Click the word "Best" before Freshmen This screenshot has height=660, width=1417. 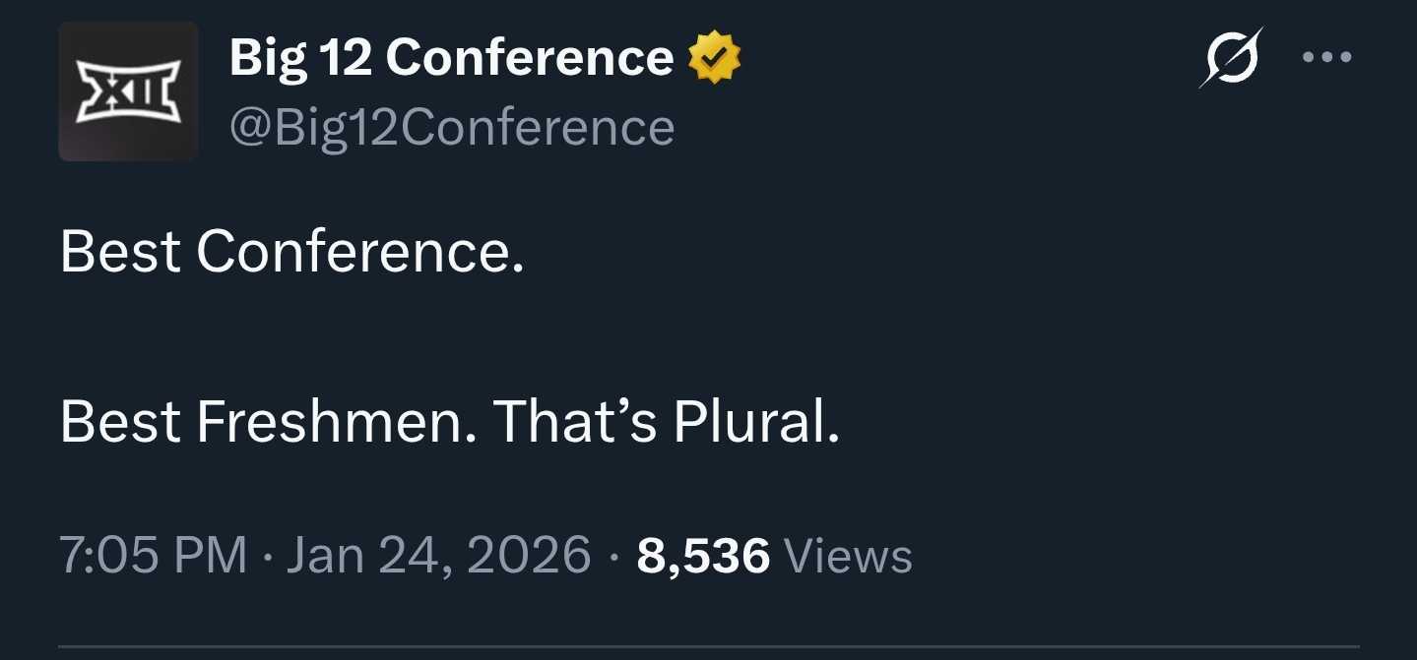(120, 422)
